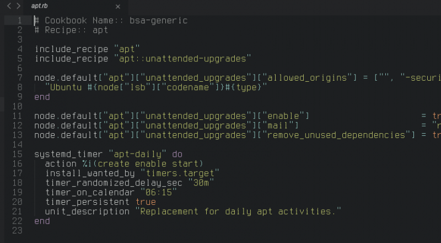Viewport: 441px width, 243px height.
Task: Click the "30m" delay string
Action: click(201, 183)
